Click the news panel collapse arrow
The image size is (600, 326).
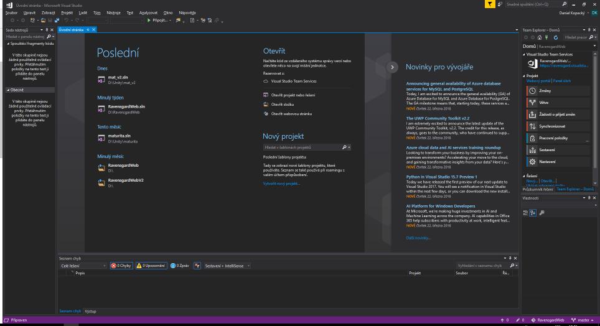pos(392,67)
